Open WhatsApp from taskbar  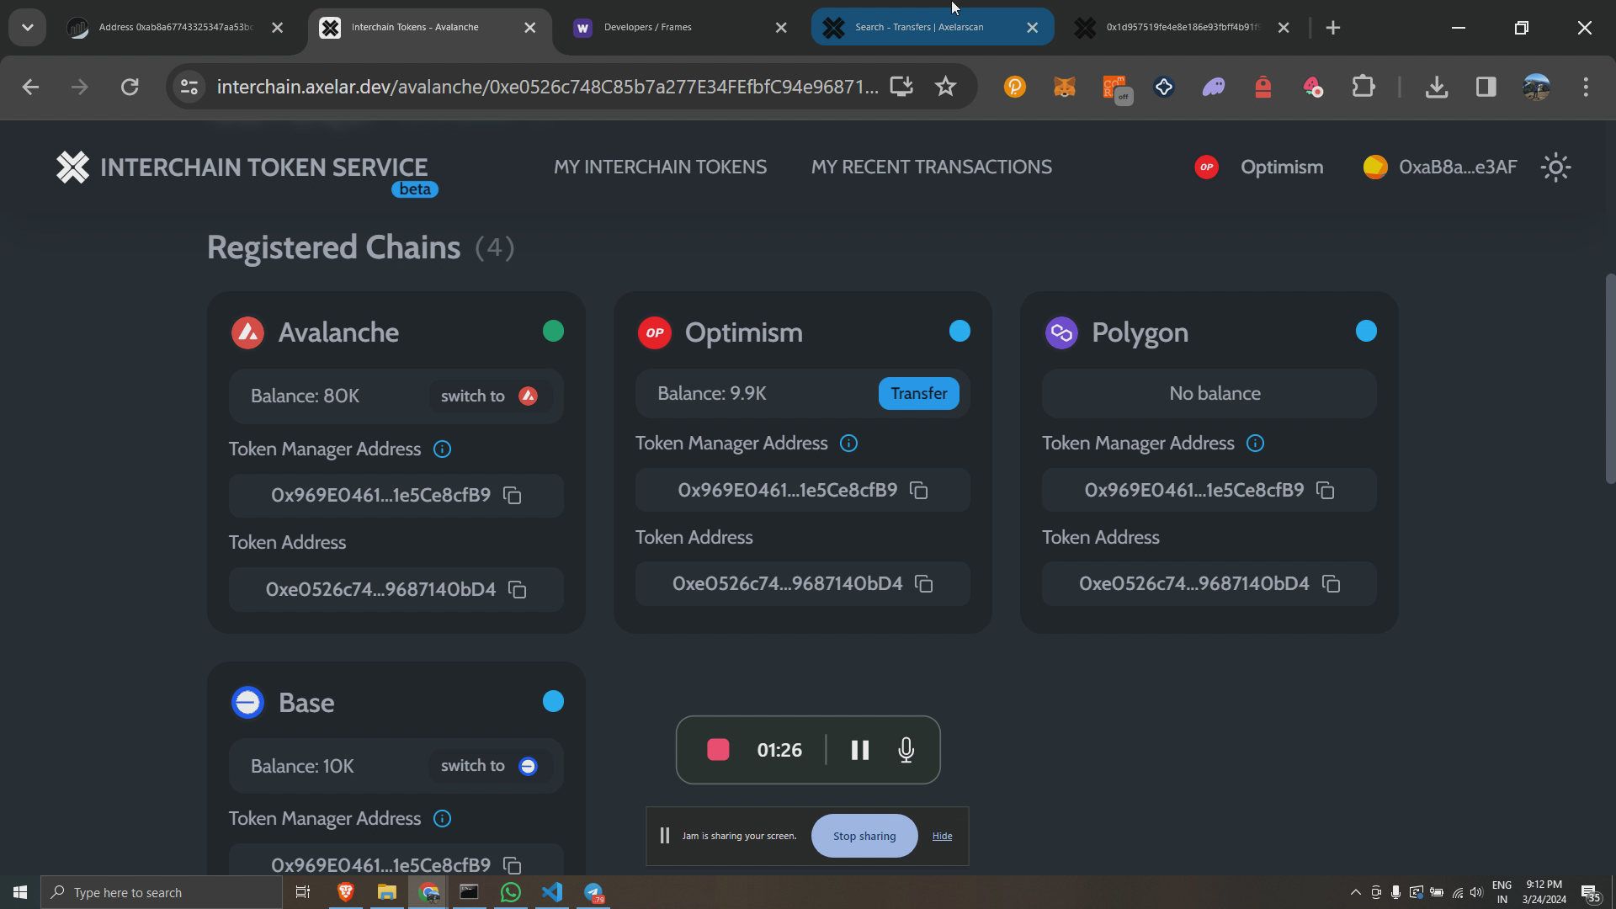tap(511, 892)
